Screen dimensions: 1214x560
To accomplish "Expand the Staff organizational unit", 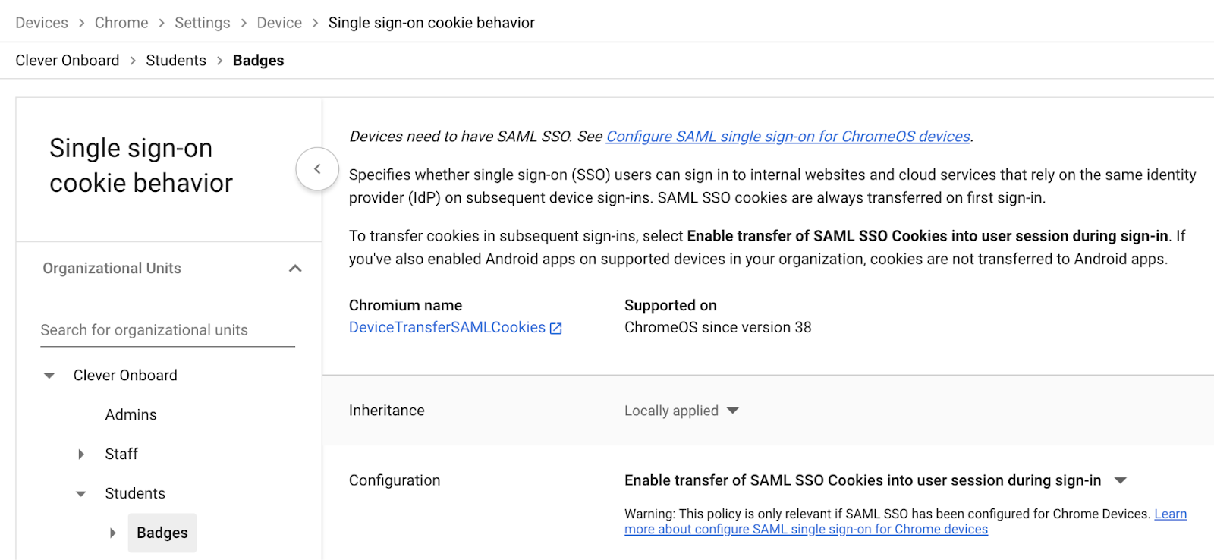I will (x=81, y=454).
